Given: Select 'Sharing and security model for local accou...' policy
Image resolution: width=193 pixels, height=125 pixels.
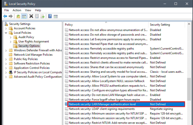Looking at the screenshot, I should click(124, 72).
